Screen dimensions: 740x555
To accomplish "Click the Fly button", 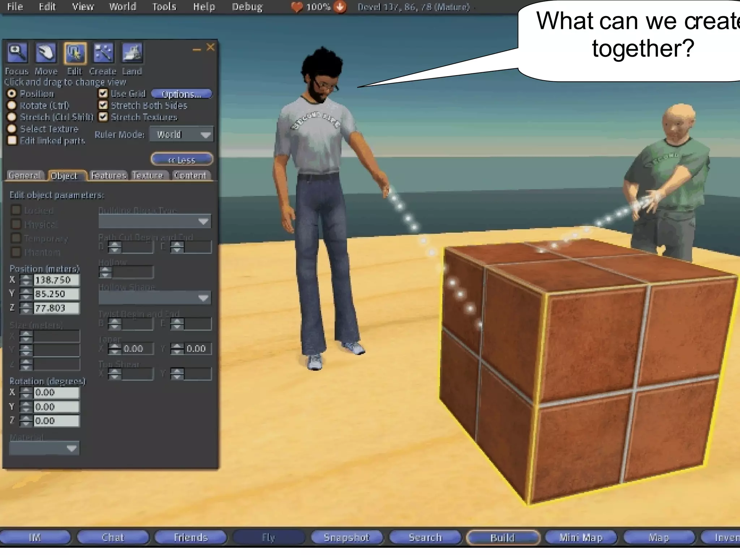I will point(268,538).
